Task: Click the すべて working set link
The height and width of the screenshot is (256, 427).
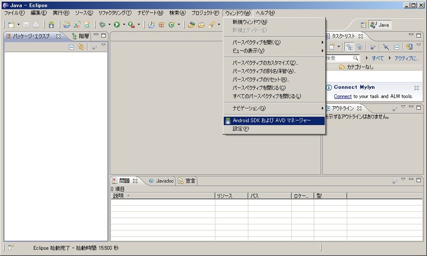Action: (x=377, y=58)
